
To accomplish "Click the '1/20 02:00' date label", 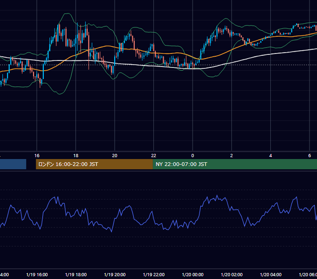I will pos(232,274).
